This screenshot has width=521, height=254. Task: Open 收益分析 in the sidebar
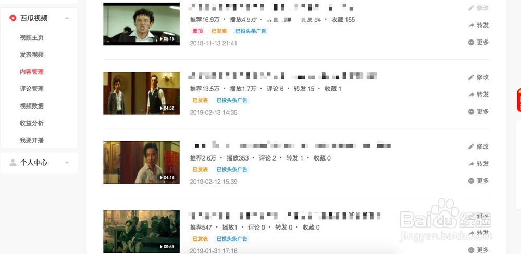point(32,123)
